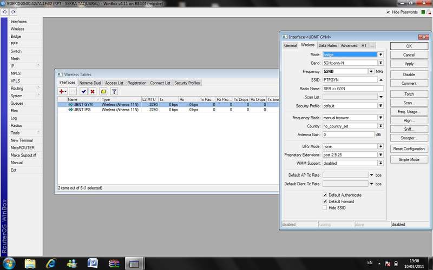The width and height of the screenshot is (433, 270).
Task: Switch to the General tab
Action: (x=290, y=45)
